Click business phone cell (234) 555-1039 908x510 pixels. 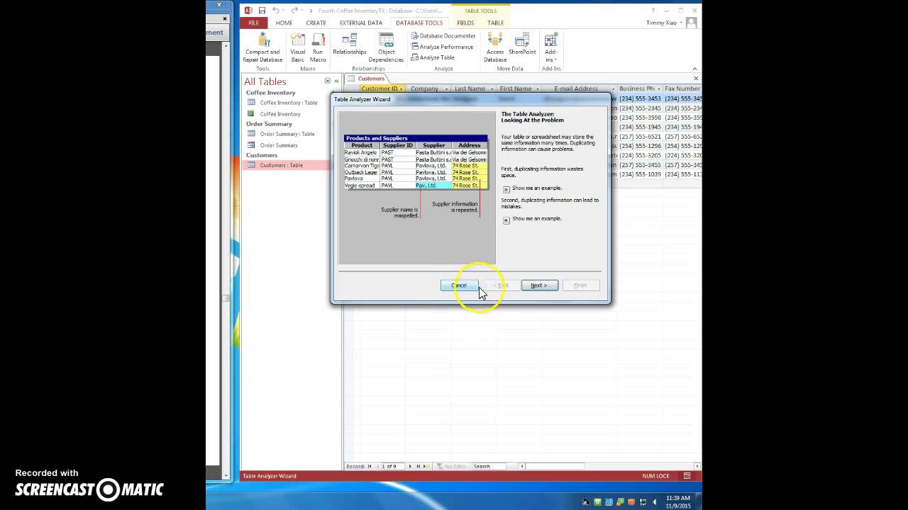(x=640, y=174)
